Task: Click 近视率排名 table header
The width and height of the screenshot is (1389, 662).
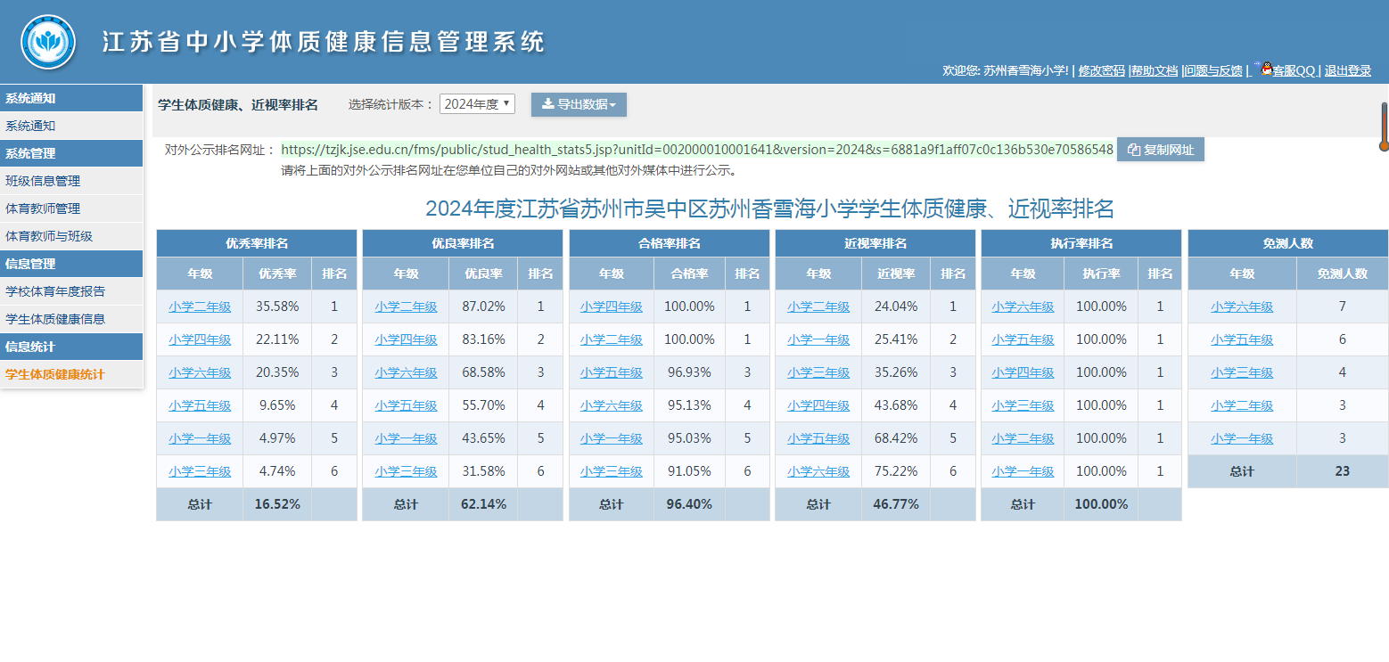Action: click(875, 243)
